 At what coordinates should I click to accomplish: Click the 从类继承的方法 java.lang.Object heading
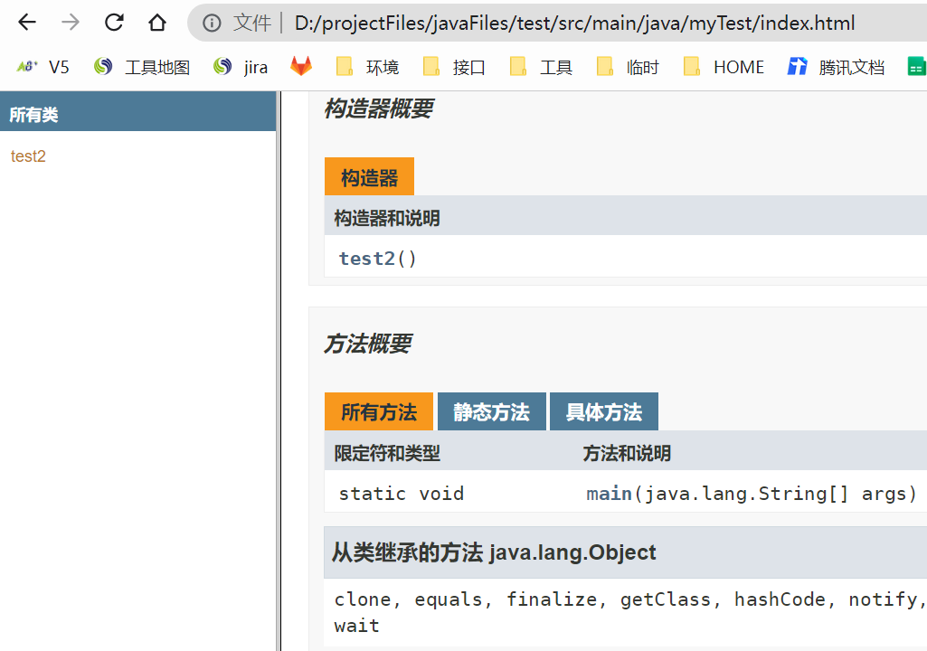click(494, 552)
